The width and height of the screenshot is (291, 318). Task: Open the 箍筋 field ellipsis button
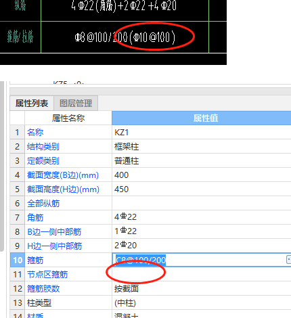(x=288, y=260)
